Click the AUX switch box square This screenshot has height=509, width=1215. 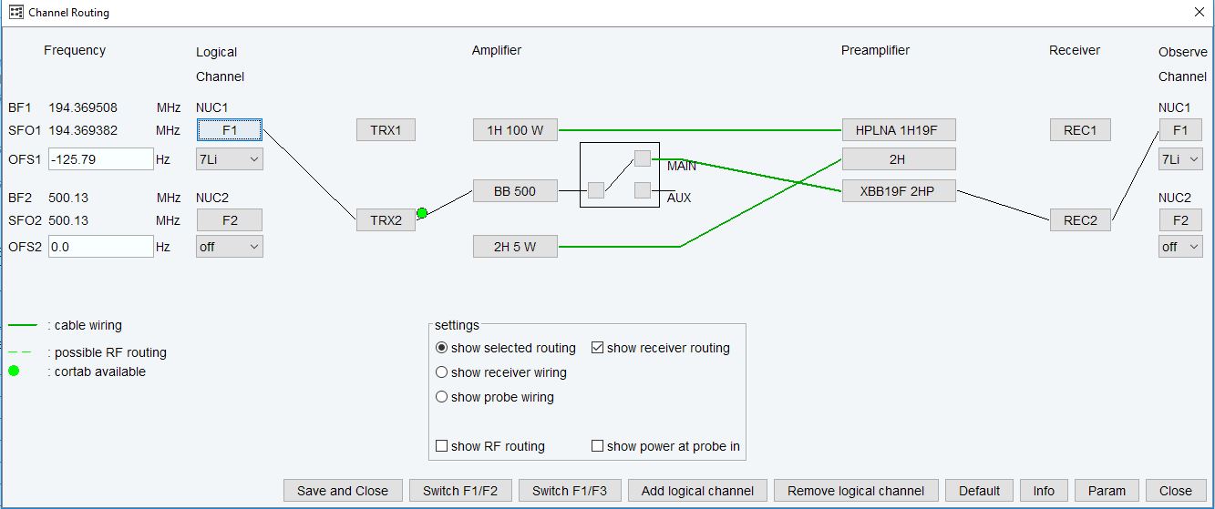(643, 190)
